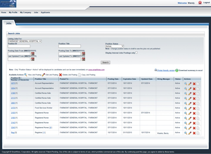Image resolution: width=211 pixels, height=154 pixels.
Task: View posting for Food Services Worker row
Action: (x=186, y=108)
